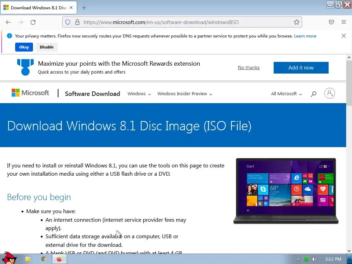This screenshot has height=264, width=352.
Task: Open the Angry Birds start button
Action: tap(9, 258)
